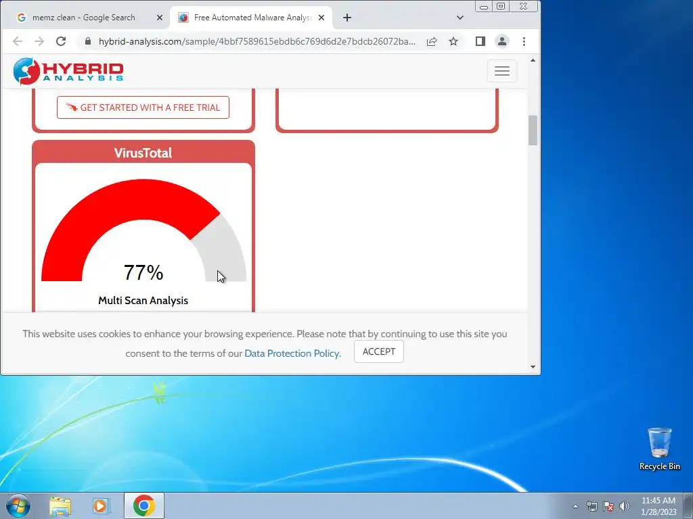
Task: Click the share page icon in address bar
Action: pyautogui.click(x=432, y=41)
